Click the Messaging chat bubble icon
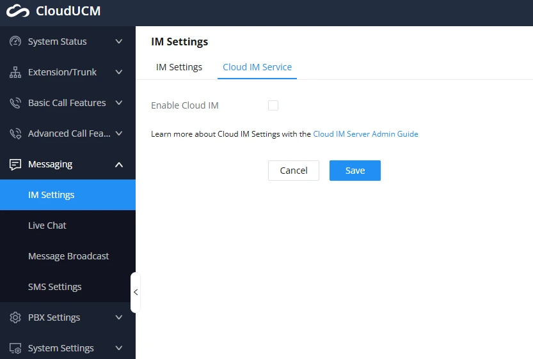Viewport: 533px width, 359px height. [x=15, y=165]
